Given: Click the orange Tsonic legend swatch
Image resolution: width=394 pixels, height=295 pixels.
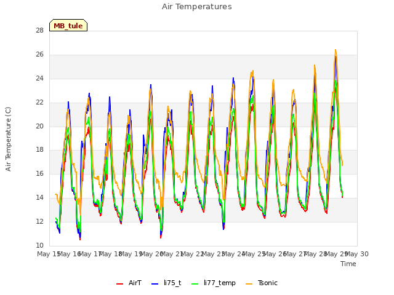Looking at the screenshot, I should point(249,284).
